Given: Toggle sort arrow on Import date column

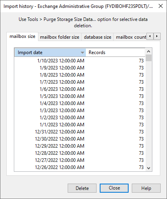Looking at the screenshot, I should click(82, 53).
